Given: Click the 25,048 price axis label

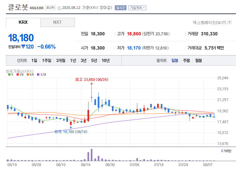Looking at the screenshot, I should [x=222, y=78].
